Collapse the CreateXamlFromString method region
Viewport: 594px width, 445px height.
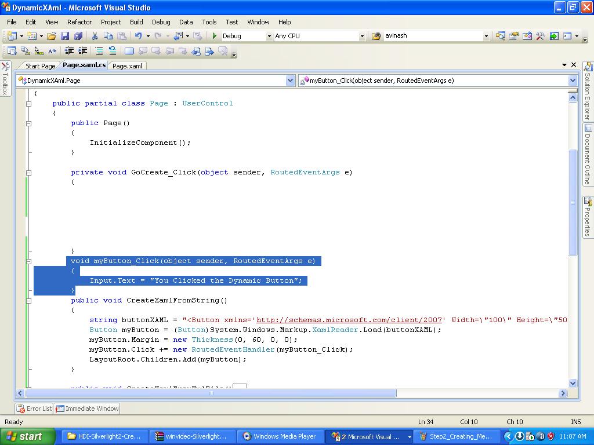pos(29,301)
